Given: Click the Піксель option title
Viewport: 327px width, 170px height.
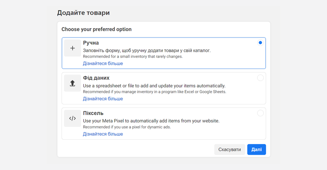Looking at the screenshot, I should (93, 113).
